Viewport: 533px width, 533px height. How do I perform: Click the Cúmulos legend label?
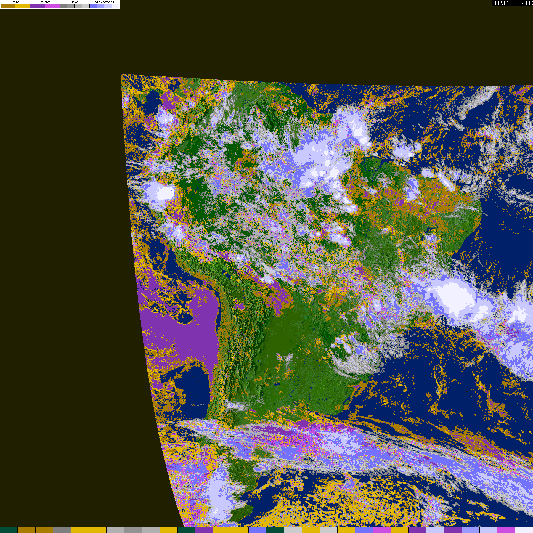pyautogui.click(x=15, y=2)
